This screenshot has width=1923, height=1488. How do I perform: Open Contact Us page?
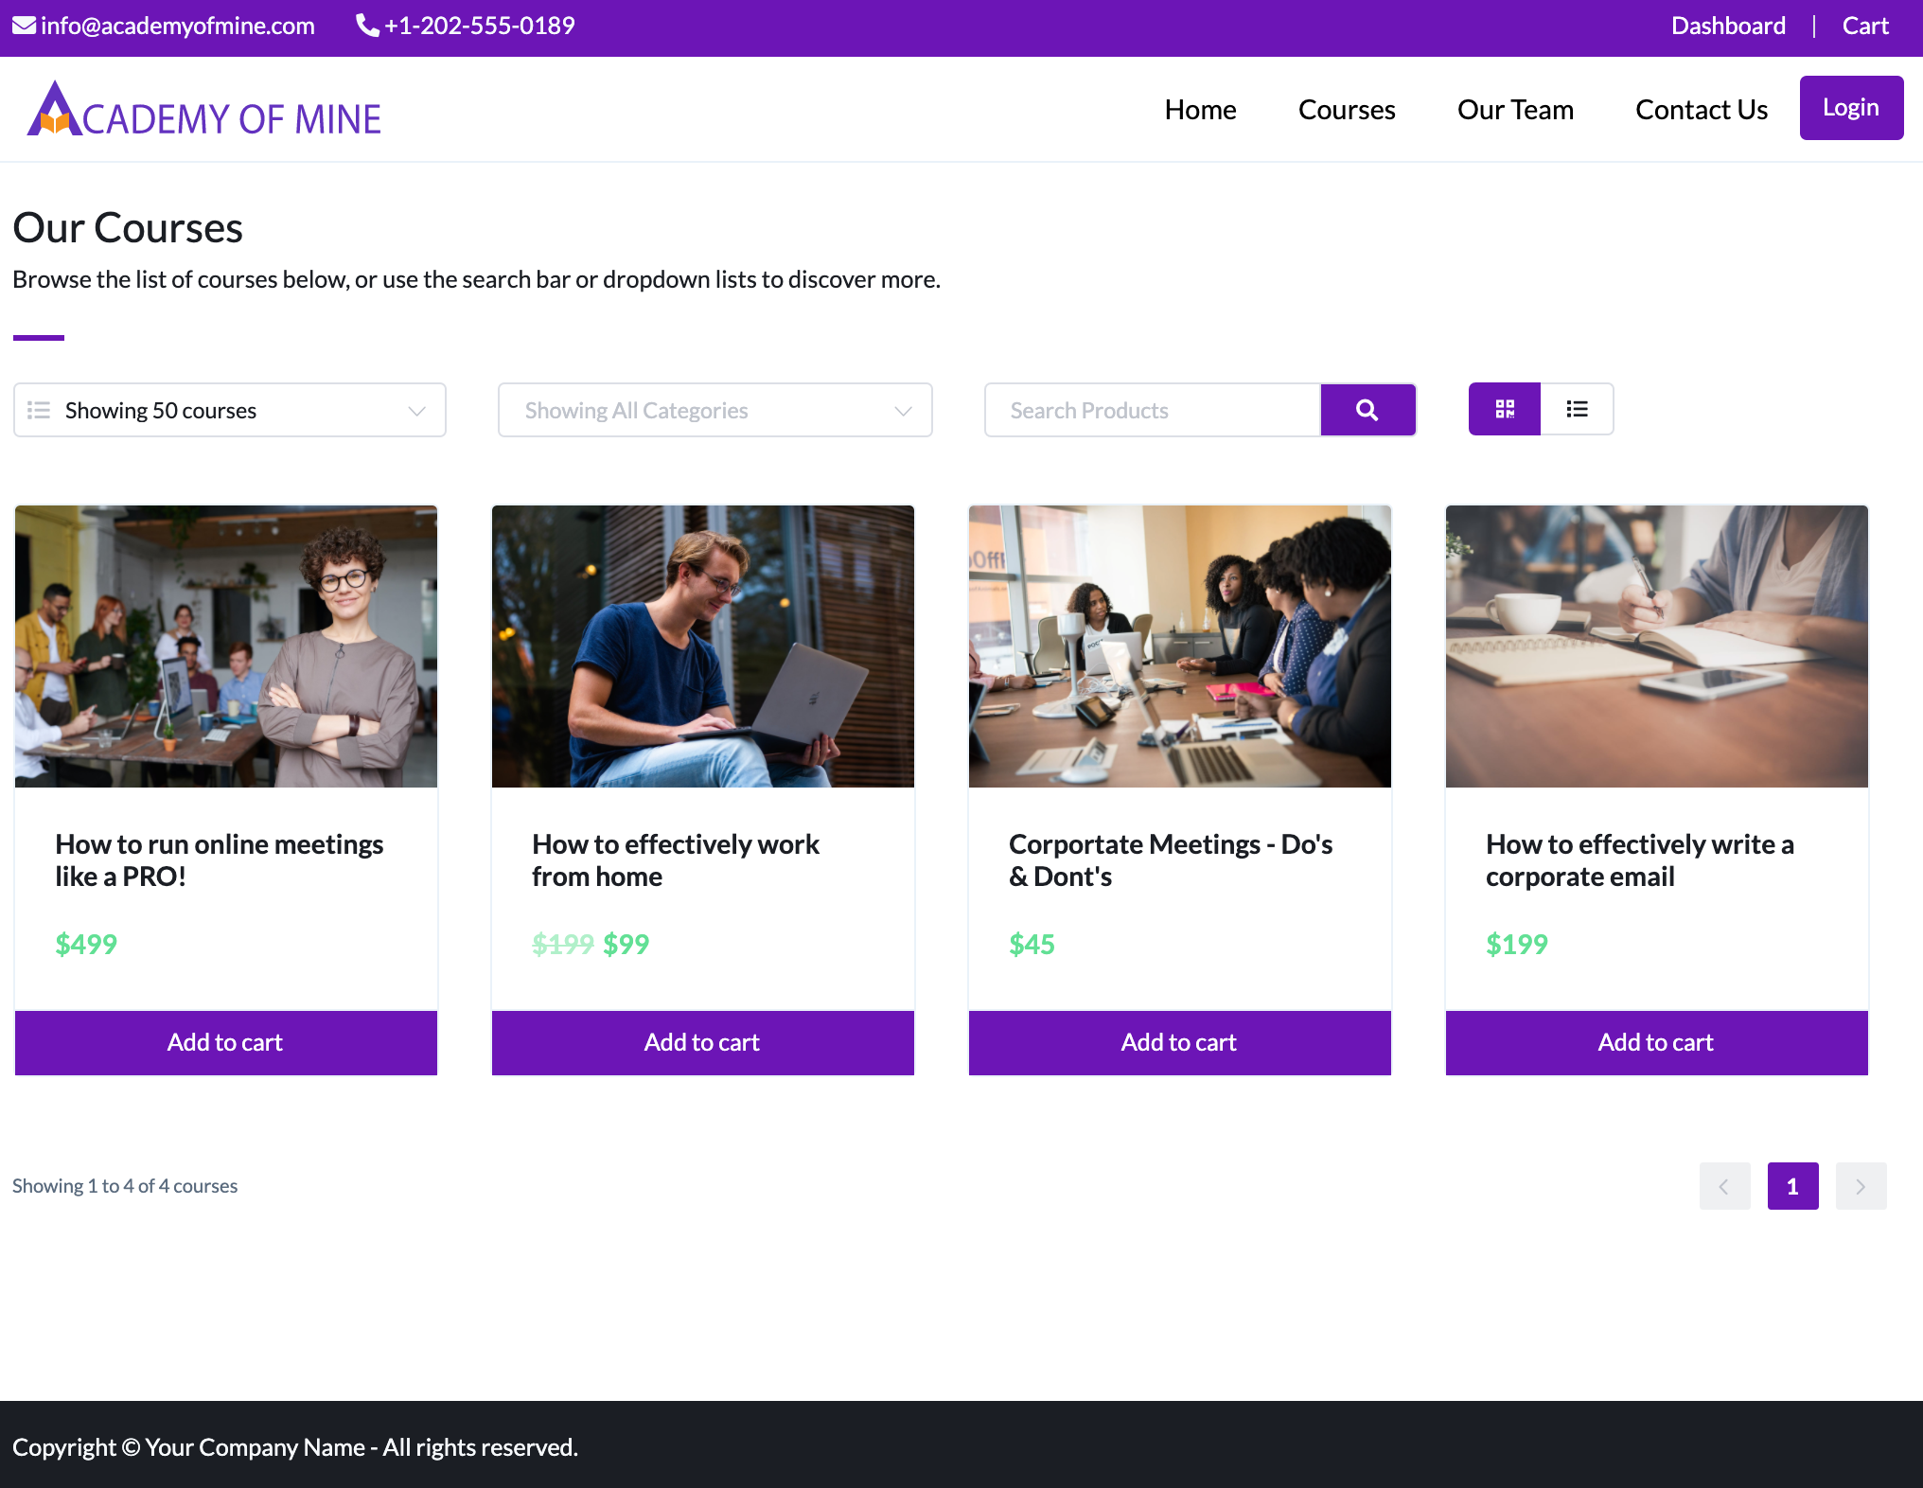tap(1701, 110)
